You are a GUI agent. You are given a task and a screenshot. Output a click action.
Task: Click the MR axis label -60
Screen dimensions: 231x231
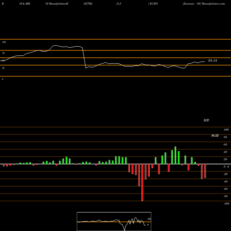pos(225,189)
